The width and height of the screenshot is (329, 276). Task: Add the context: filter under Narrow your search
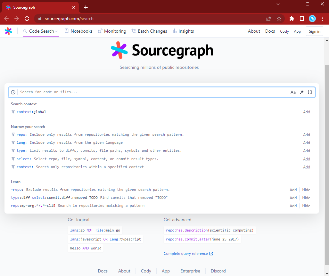tap(307, 167)
